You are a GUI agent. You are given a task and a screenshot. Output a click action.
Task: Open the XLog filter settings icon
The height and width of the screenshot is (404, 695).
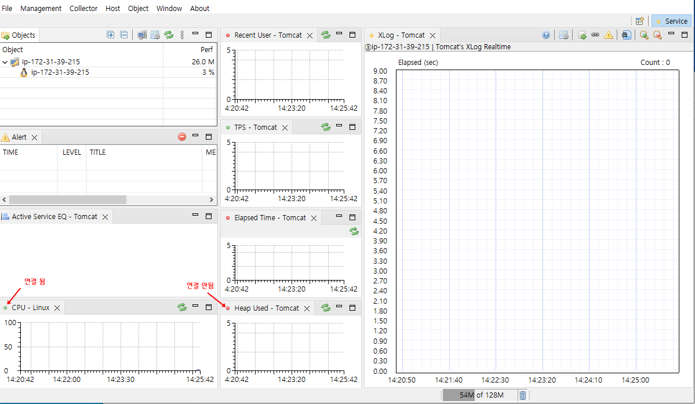click(x=564, y=35)
